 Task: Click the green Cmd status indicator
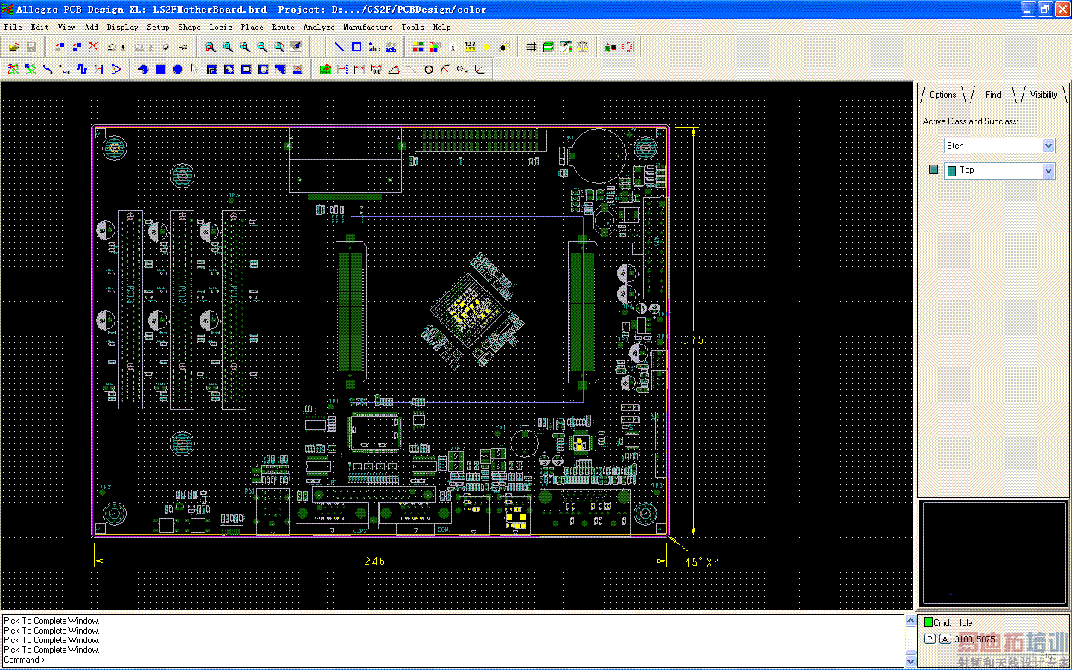[x=928, y=622]
